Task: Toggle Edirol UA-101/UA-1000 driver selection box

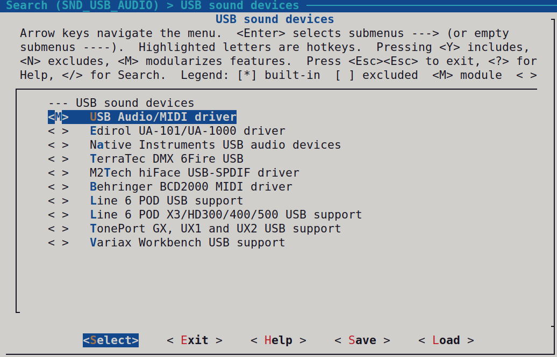Action: coord(58,131)
